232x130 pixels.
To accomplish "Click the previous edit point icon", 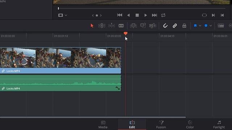I will [x=222, y=15].
